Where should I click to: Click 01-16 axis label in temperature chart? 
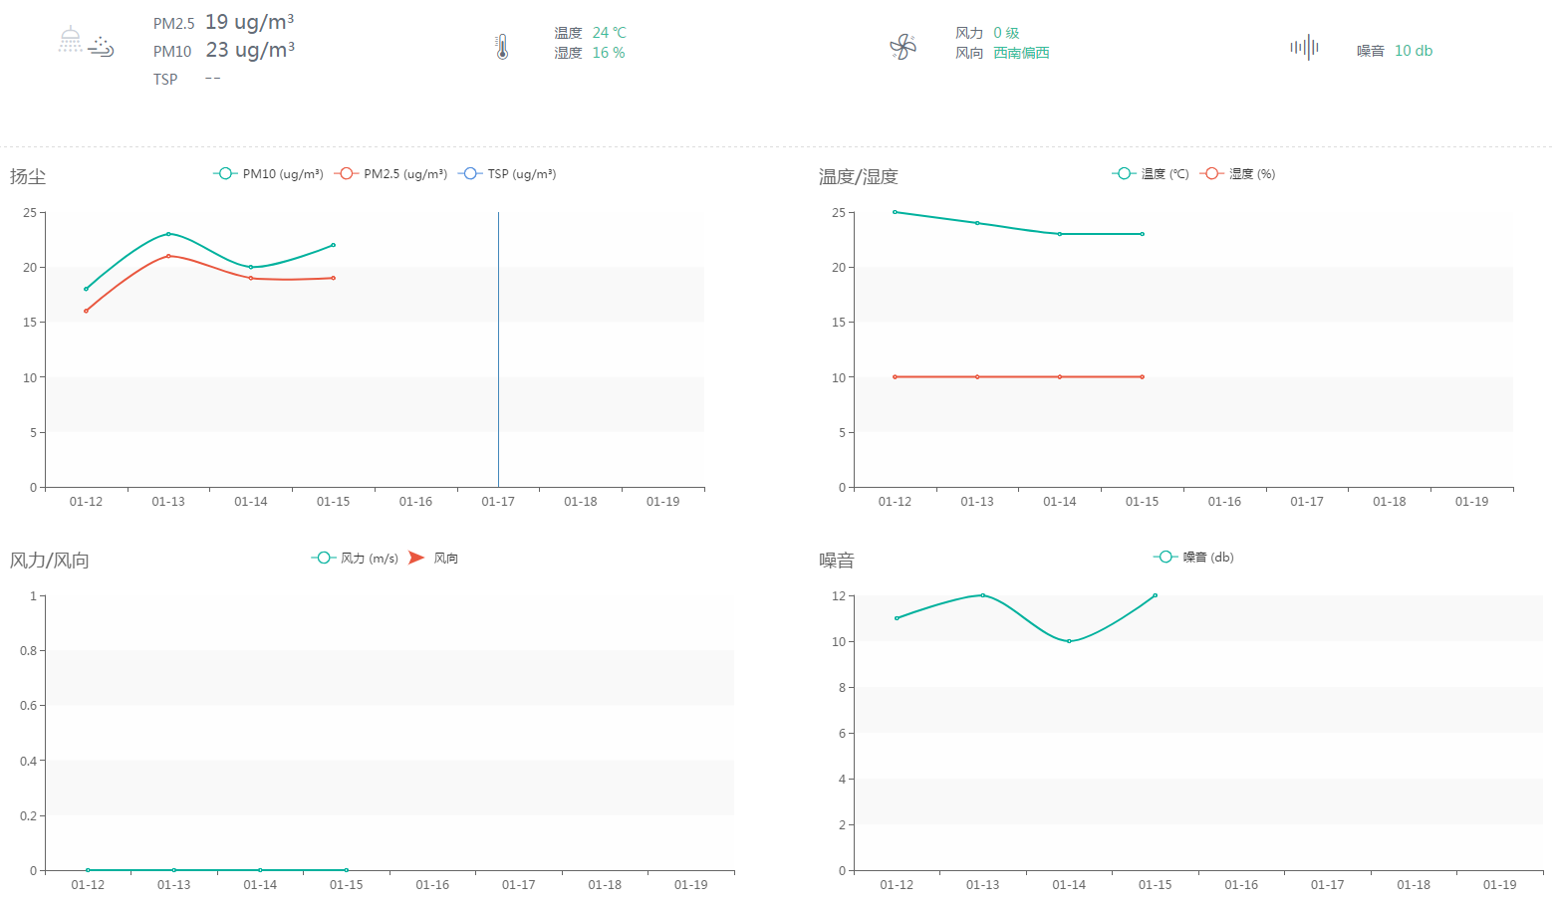[x=1224, y=502]
